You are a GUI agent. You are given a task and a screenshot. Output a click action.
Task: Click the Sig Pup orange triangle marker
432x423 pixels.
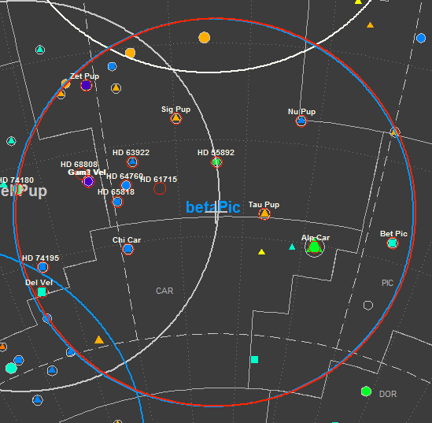(x=175, y=119)
